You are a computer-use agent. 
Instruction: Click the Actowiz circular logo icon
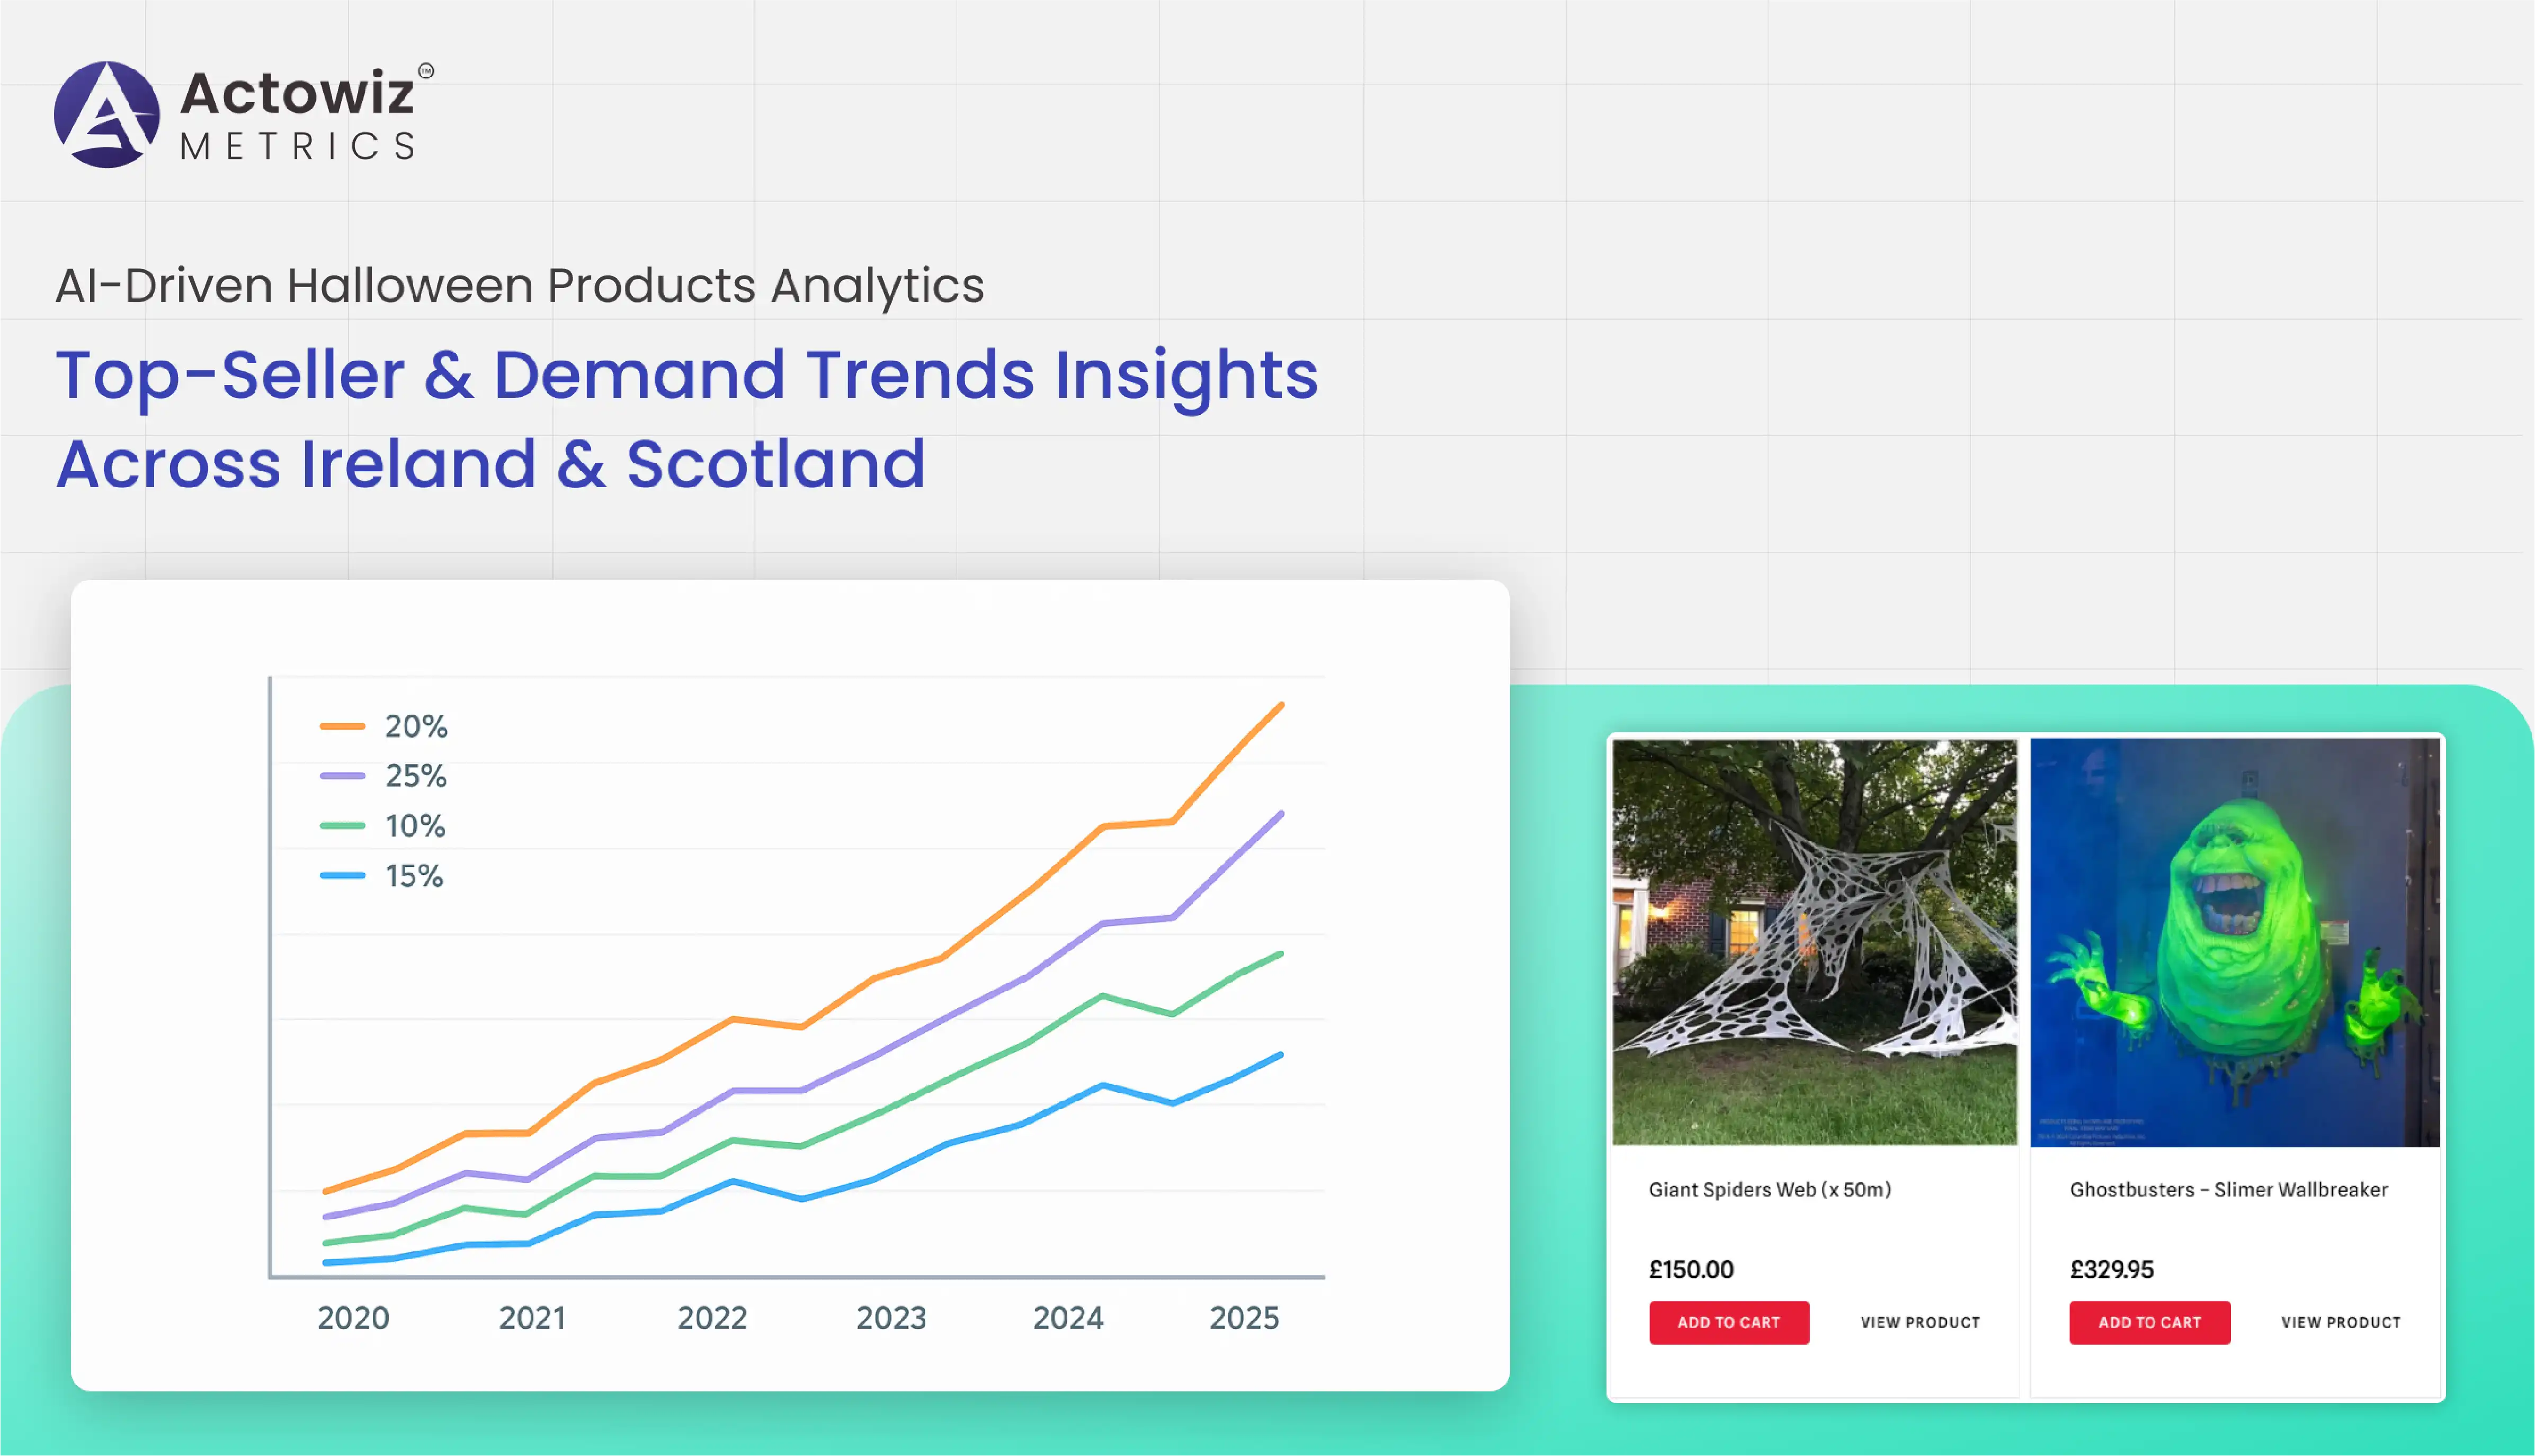pos(106,114)
